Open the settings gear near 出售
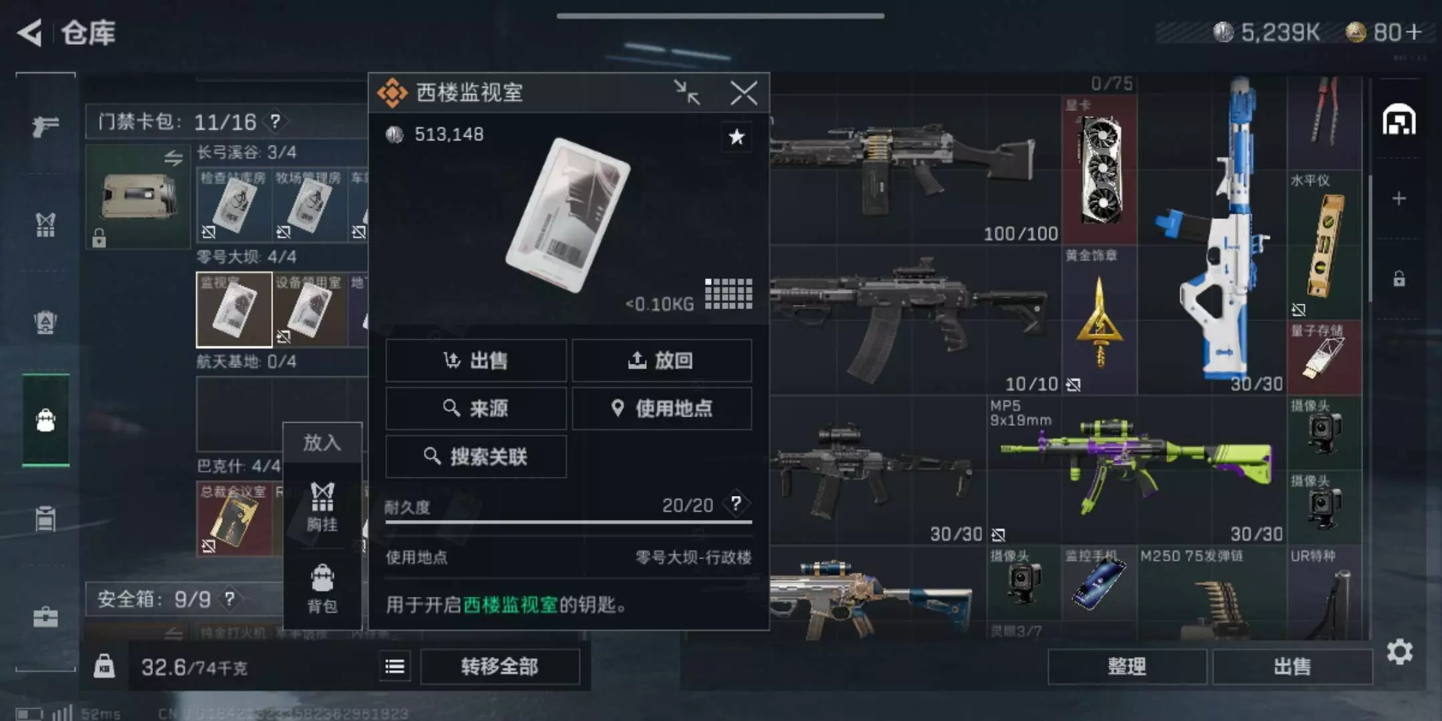 (x=1399, y=652)
